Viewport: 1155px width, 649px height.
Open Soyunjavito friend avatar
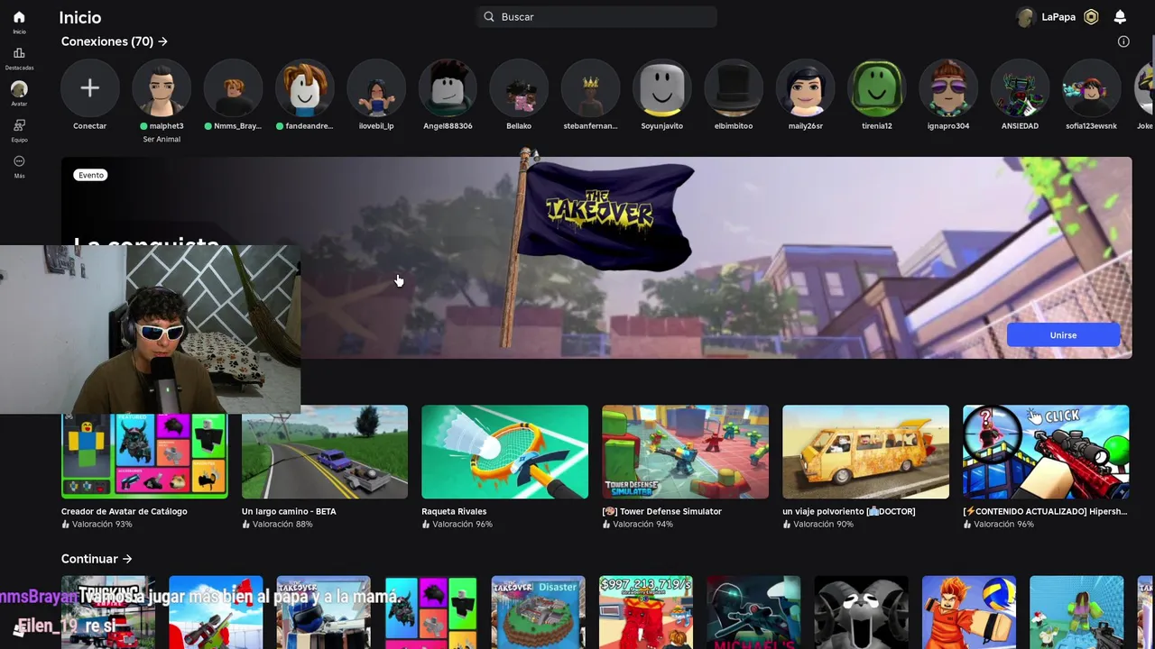tap(661, 88)
